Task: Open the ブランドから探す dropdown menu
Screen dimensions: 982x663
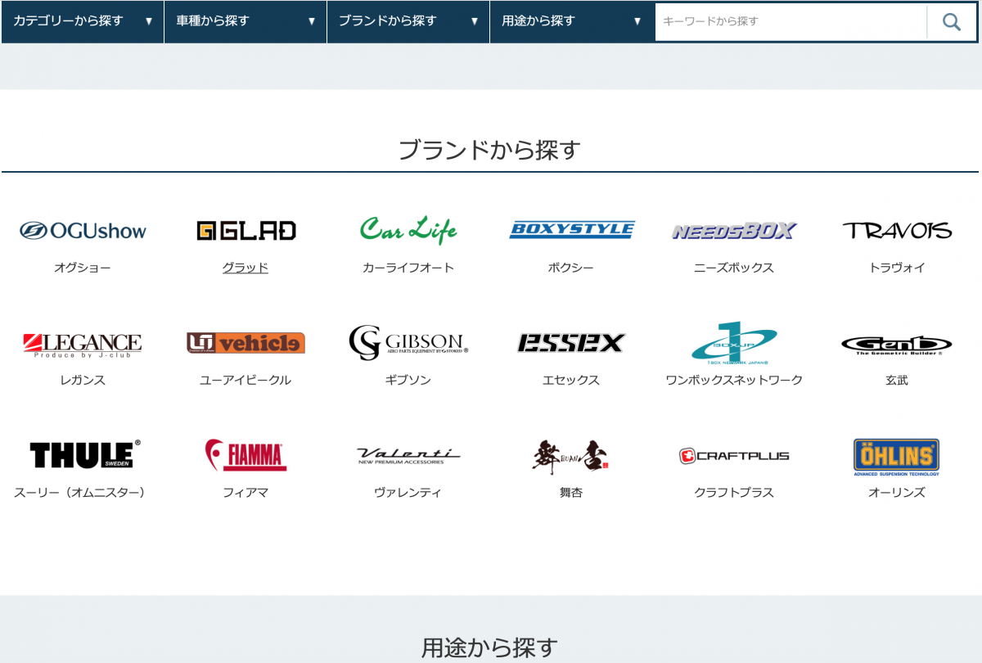Action: point(408,21)
